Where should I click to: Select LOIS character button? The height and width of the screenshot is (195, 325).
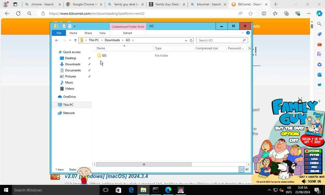point(314,159)
